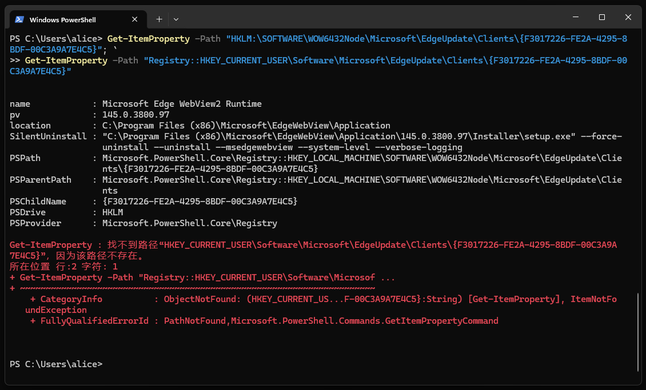The height and width of the screenshot is (390, 646).
Task: Click the 'PSParentPath' property label
Action: (41, 180)
